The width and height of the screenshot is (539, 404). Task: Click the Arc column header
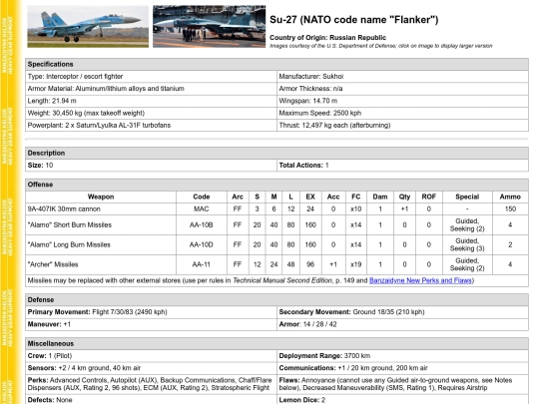[x=238, y=197]
